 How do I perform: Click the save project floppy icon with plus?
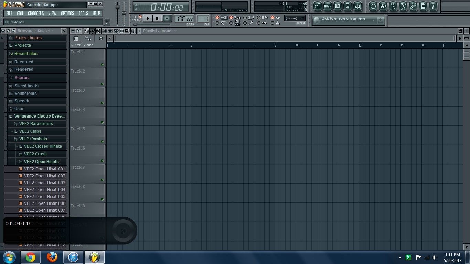coord(383,6)
